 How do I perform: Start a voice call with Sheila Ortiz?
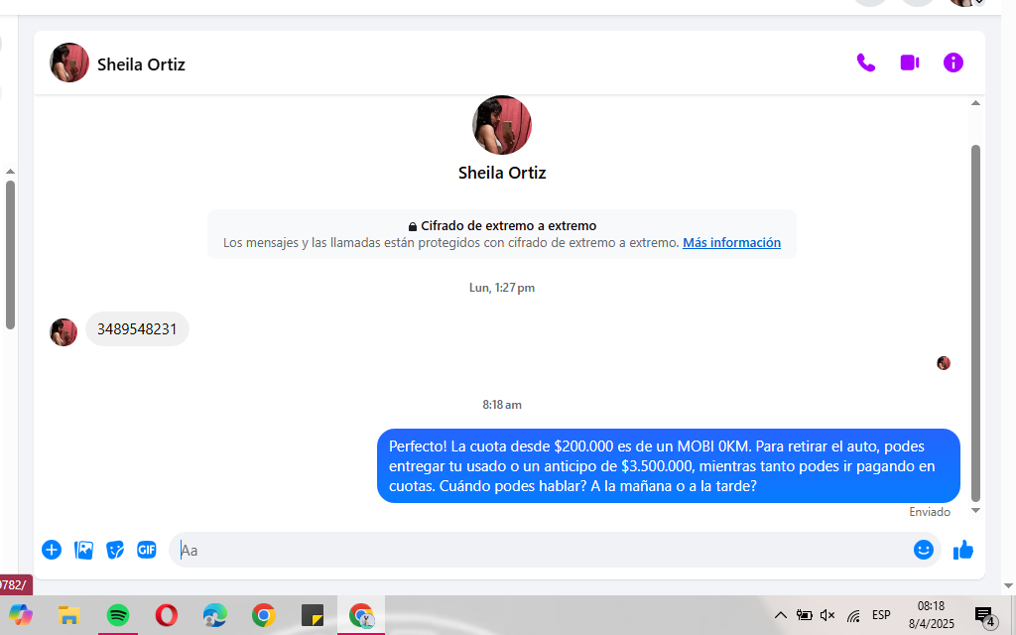pyautogui.click(x=865, y=63)
